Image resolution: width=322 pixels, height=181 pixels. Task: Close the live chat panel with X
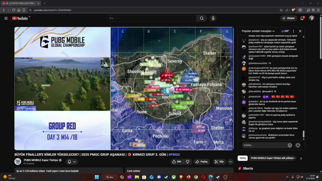pyautogui.click(x=300, y=31)
